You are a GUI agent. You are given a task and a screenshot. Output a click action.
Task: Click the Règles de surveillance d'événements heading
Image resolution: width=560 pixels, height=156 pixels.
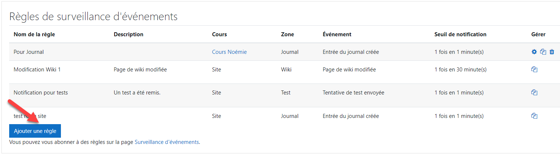[x=93, y=16]
